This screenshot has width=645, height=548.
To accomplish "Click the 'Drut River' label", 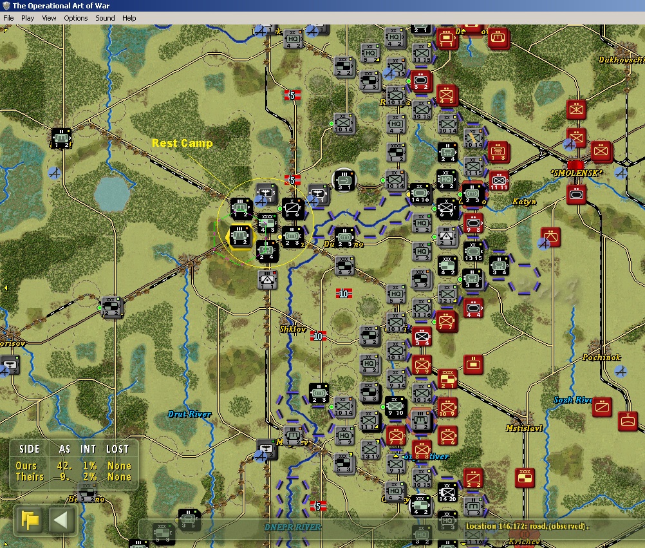I will 190,414.
